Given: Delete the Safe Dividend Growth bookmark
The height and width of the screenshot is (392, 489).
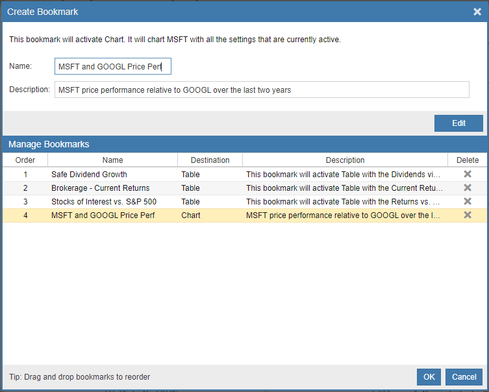Looking at the screenshot, I should pos(468,174).
